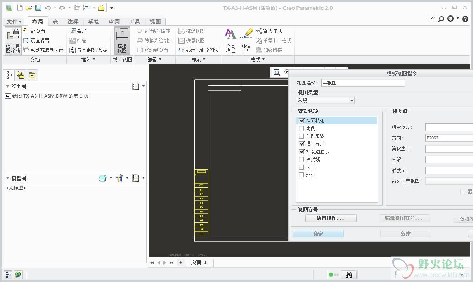Expand the 显示 ribbon group dropdown
Screen dimensions: 473x282
point(199,60)
